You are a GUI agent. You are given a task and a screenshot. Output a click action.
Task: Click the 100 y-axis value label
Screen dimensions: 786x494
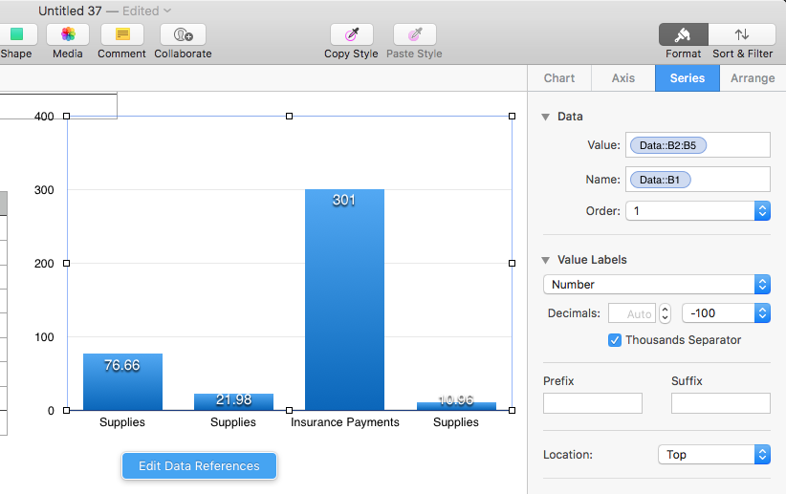[44, 337]
